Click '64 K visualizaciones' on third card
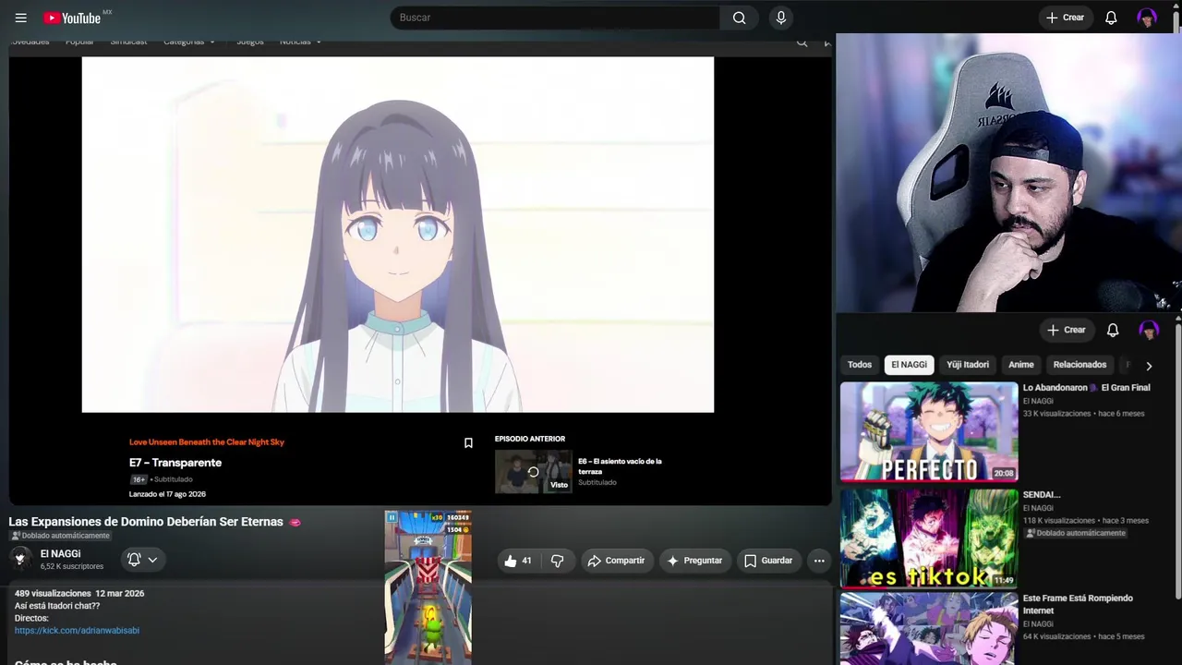The height and width of the screenshot is (665, 1182). 1057,636
